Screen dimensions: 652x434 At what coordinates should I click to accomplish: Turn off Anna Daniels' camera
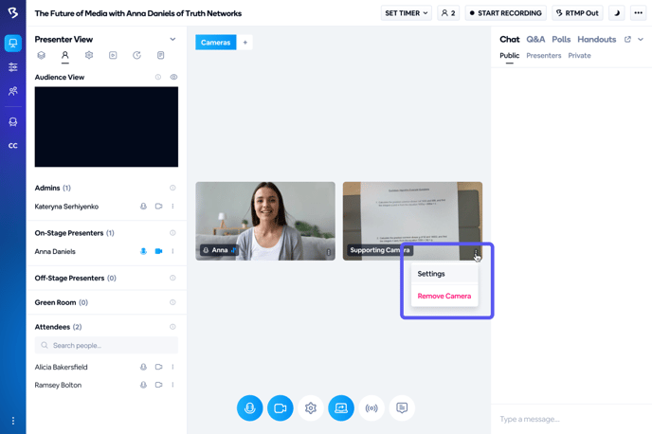(158, 251)
